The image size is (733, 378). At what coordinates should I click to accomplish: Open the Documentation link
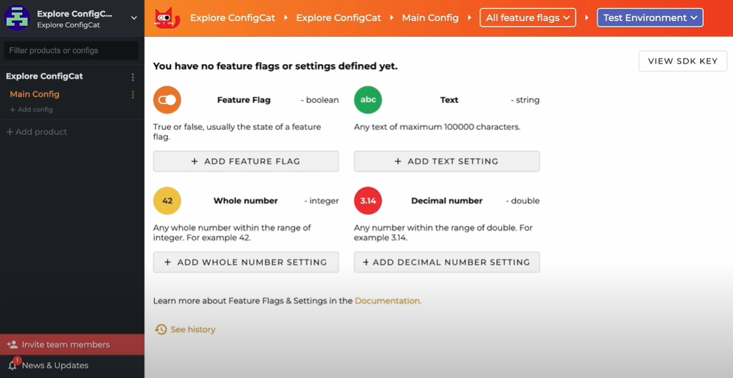[387, 301]
